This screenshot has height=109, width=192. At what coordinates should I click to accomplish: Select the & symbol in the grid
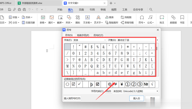click(103, 47)
